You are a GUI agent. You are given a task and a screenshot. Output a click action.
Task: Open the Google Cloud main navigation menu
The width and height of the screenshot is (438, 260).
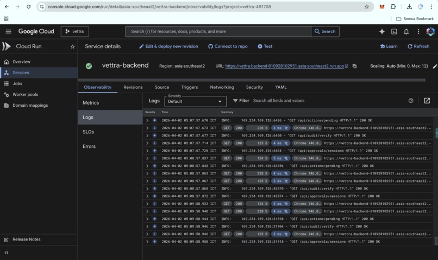[x=8, y=31]
